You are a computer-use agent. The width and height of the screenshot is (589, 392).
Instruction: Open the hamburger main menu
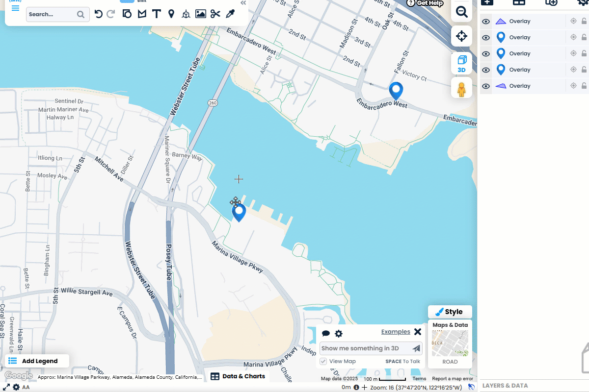pos(15,8)
